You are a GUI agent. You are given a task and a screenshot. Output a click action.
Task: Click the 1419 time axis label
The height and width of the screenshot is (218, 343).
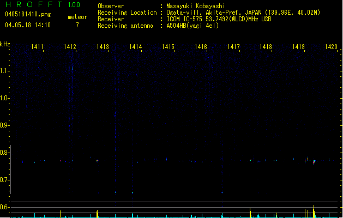click(x=298, y=46)
